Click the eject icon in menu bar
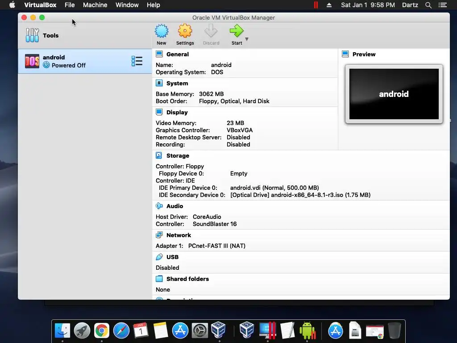Image resolution: width=457 pixels, height=343 pixels. (329, 5)
